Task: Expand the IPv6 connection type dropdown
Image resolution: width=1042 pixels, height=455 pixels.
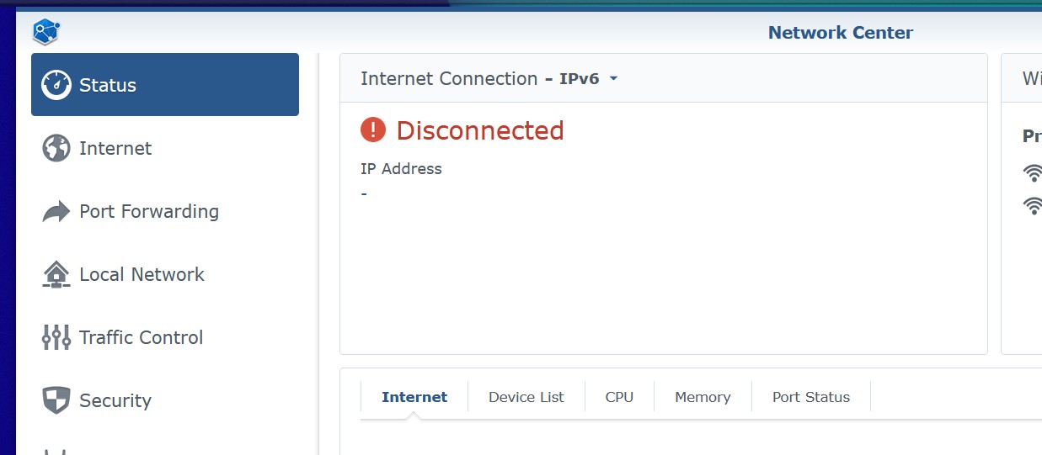Action: click(x=613, y=78)
